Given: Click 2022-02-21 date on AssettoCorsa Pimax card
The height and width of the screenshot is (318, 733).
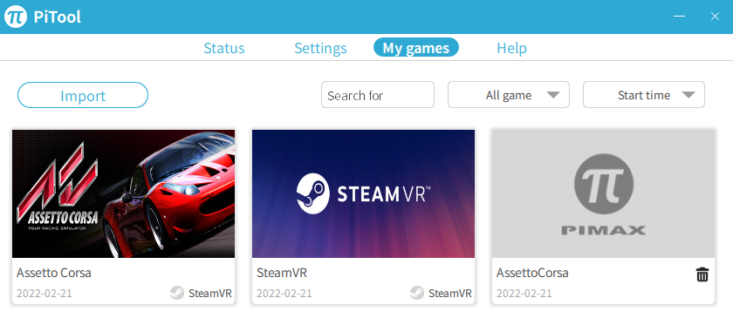Looking at the screenshot, I should pyautogui.click(x=524, y=294).
